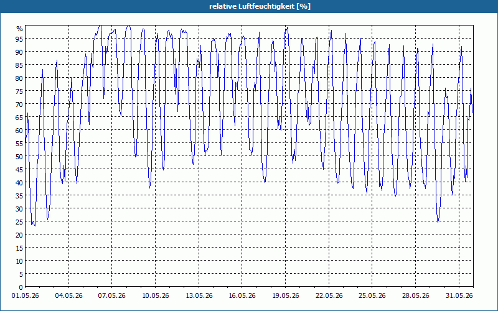This screenshot has height=311, width=498.
Task: Click the % unit label on the y-axis
Action: point(20,29)
